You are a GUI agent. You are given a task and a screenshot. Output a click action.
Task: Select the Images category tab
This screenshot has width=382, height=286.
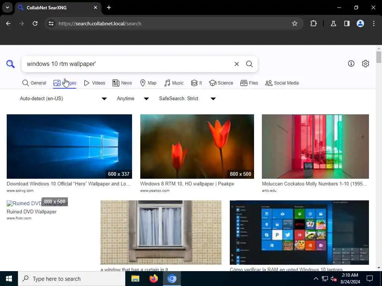pyautogui.click(x=65, y=83)
